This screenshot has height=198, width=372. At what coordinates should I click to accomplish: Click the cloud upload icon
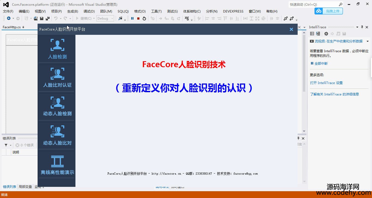(319, 11)
